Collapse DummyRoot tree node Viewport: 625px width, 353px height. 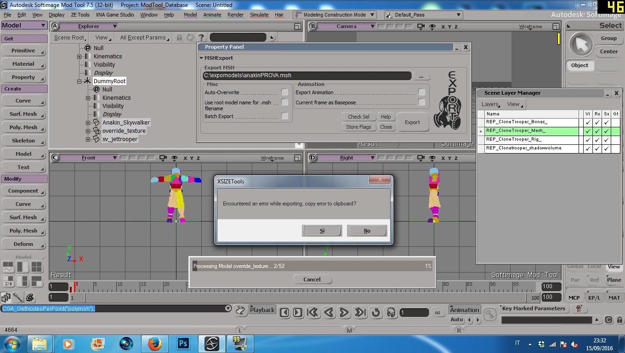[80, 81]
